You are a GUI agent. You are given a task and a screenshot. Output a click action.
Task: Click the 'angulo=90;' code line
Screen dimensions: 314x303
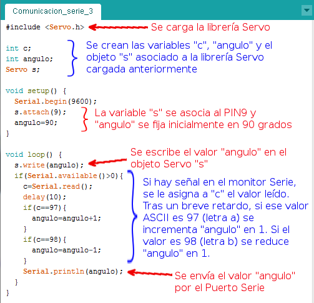click(x=36, y=122)
